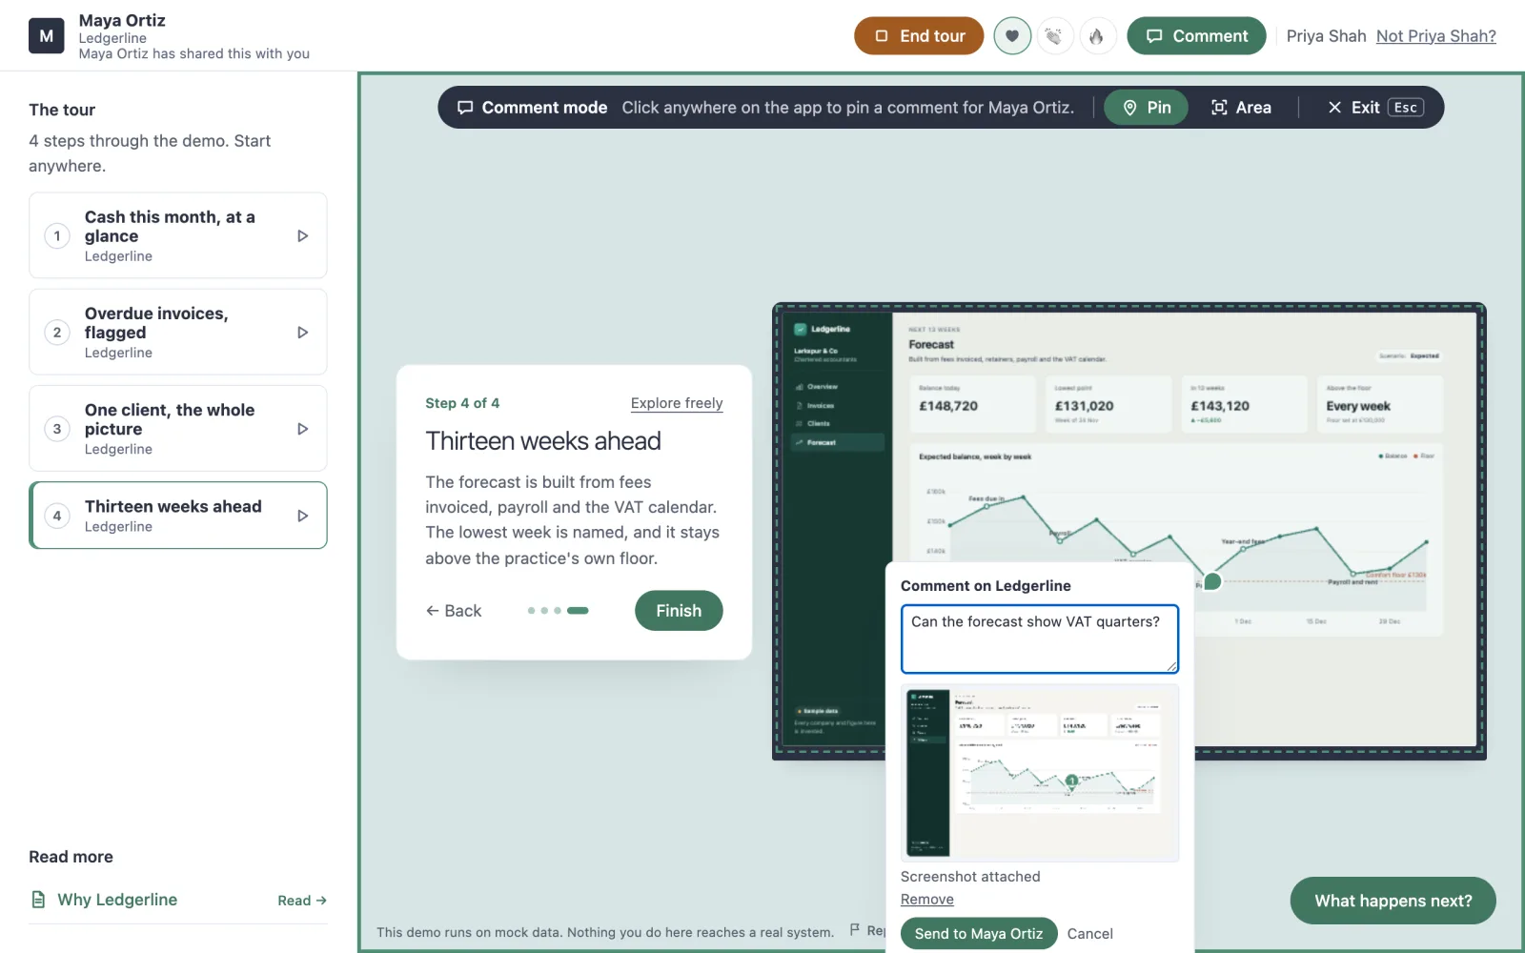Click 'Read' link for Why Ledgerline
The image size is (1525, 953).
302,901
